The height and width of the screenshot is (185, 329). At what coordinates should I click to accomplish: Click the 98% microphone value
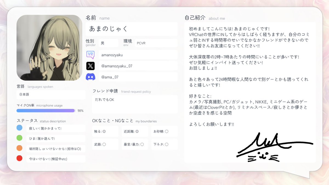(80, 111)
